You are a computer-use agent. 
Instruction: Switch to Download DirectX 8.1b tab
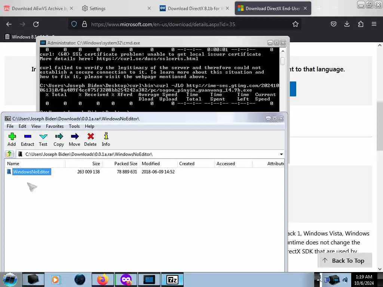click(194, 8)
